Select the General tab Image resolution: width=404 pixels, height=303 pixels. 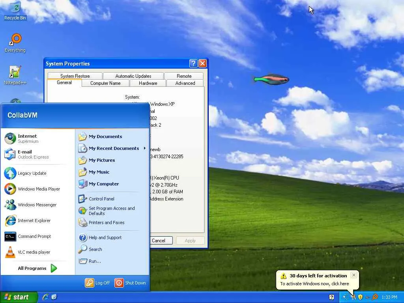click(x=64, y=82)
